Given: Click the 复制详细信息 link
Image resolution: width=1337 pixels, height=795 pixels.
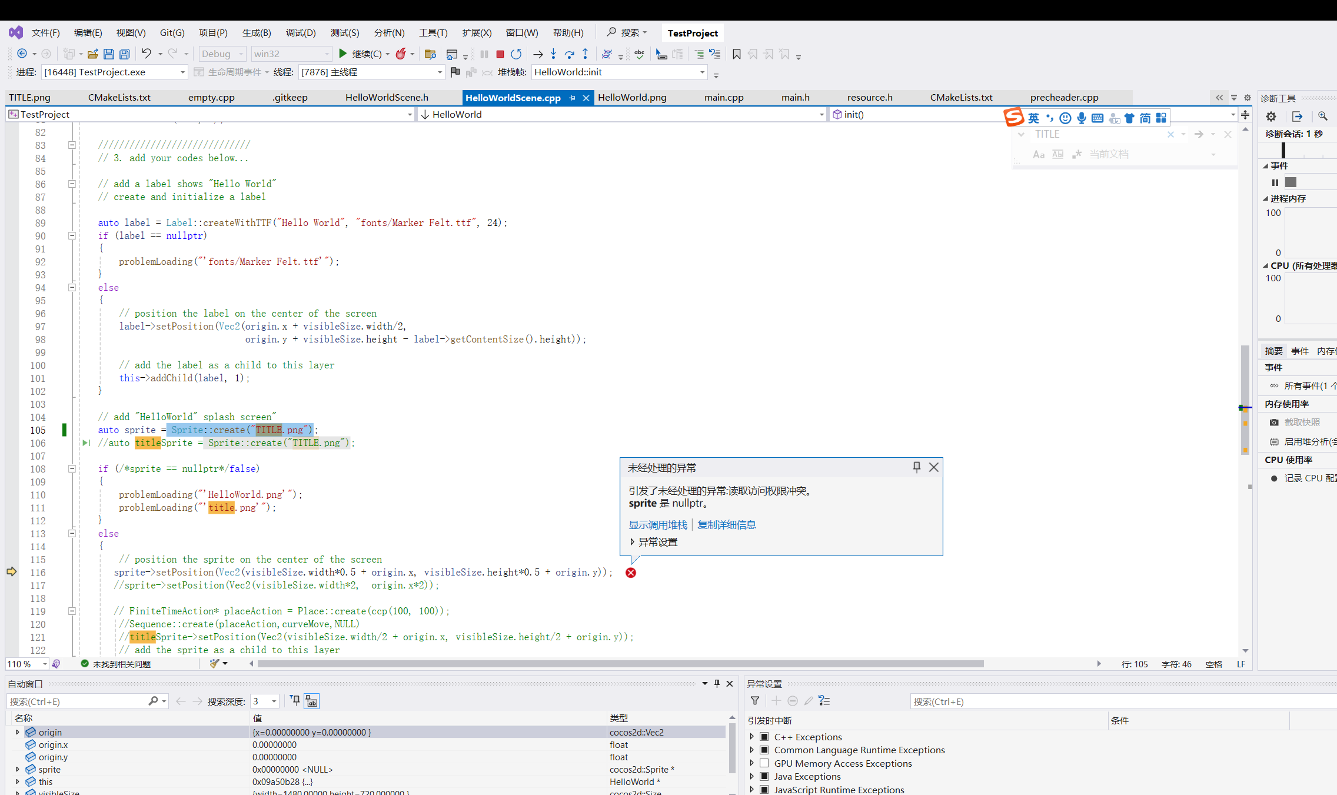Looking at the screenshot, I should pos(726,525).
